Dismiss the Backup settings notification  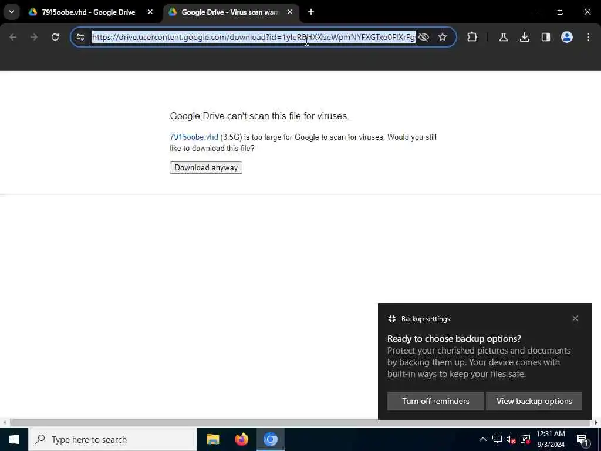[575, 318]
